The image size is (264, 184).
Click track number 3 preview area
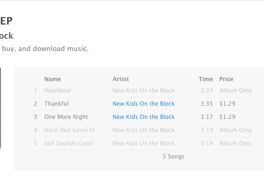click(35, 117)
